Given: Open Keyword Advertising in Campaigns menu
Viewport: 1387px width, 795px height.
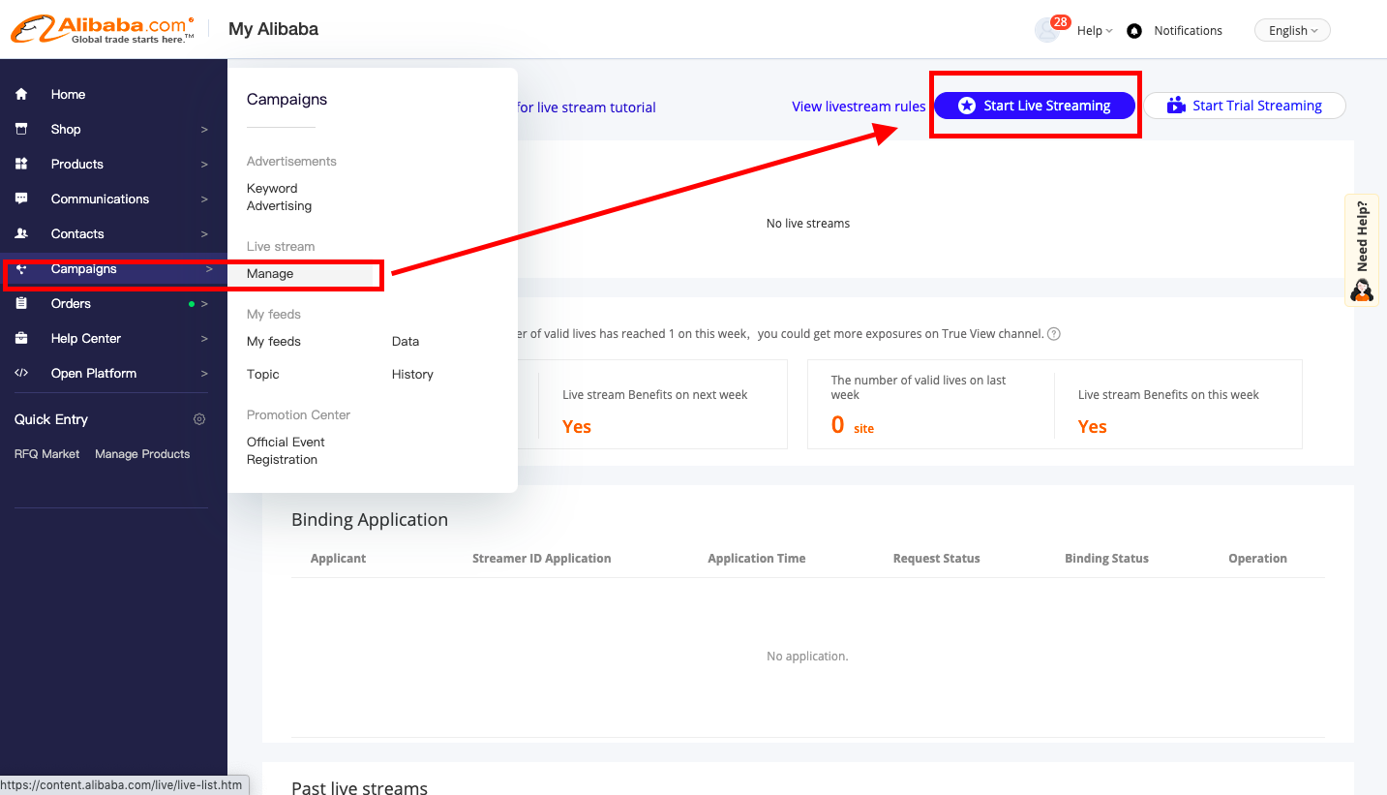Looking at the screenshot, I should tap(279, 197).
